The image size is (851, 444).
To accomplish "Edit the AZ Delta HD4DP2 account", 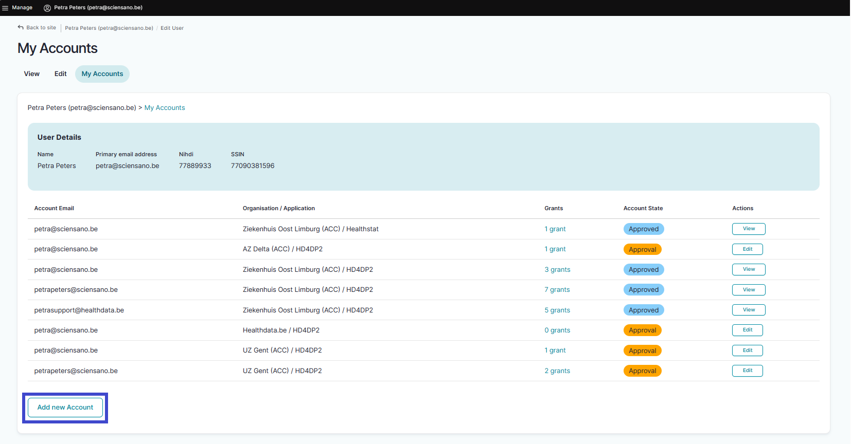I will [x=747, y=249].
